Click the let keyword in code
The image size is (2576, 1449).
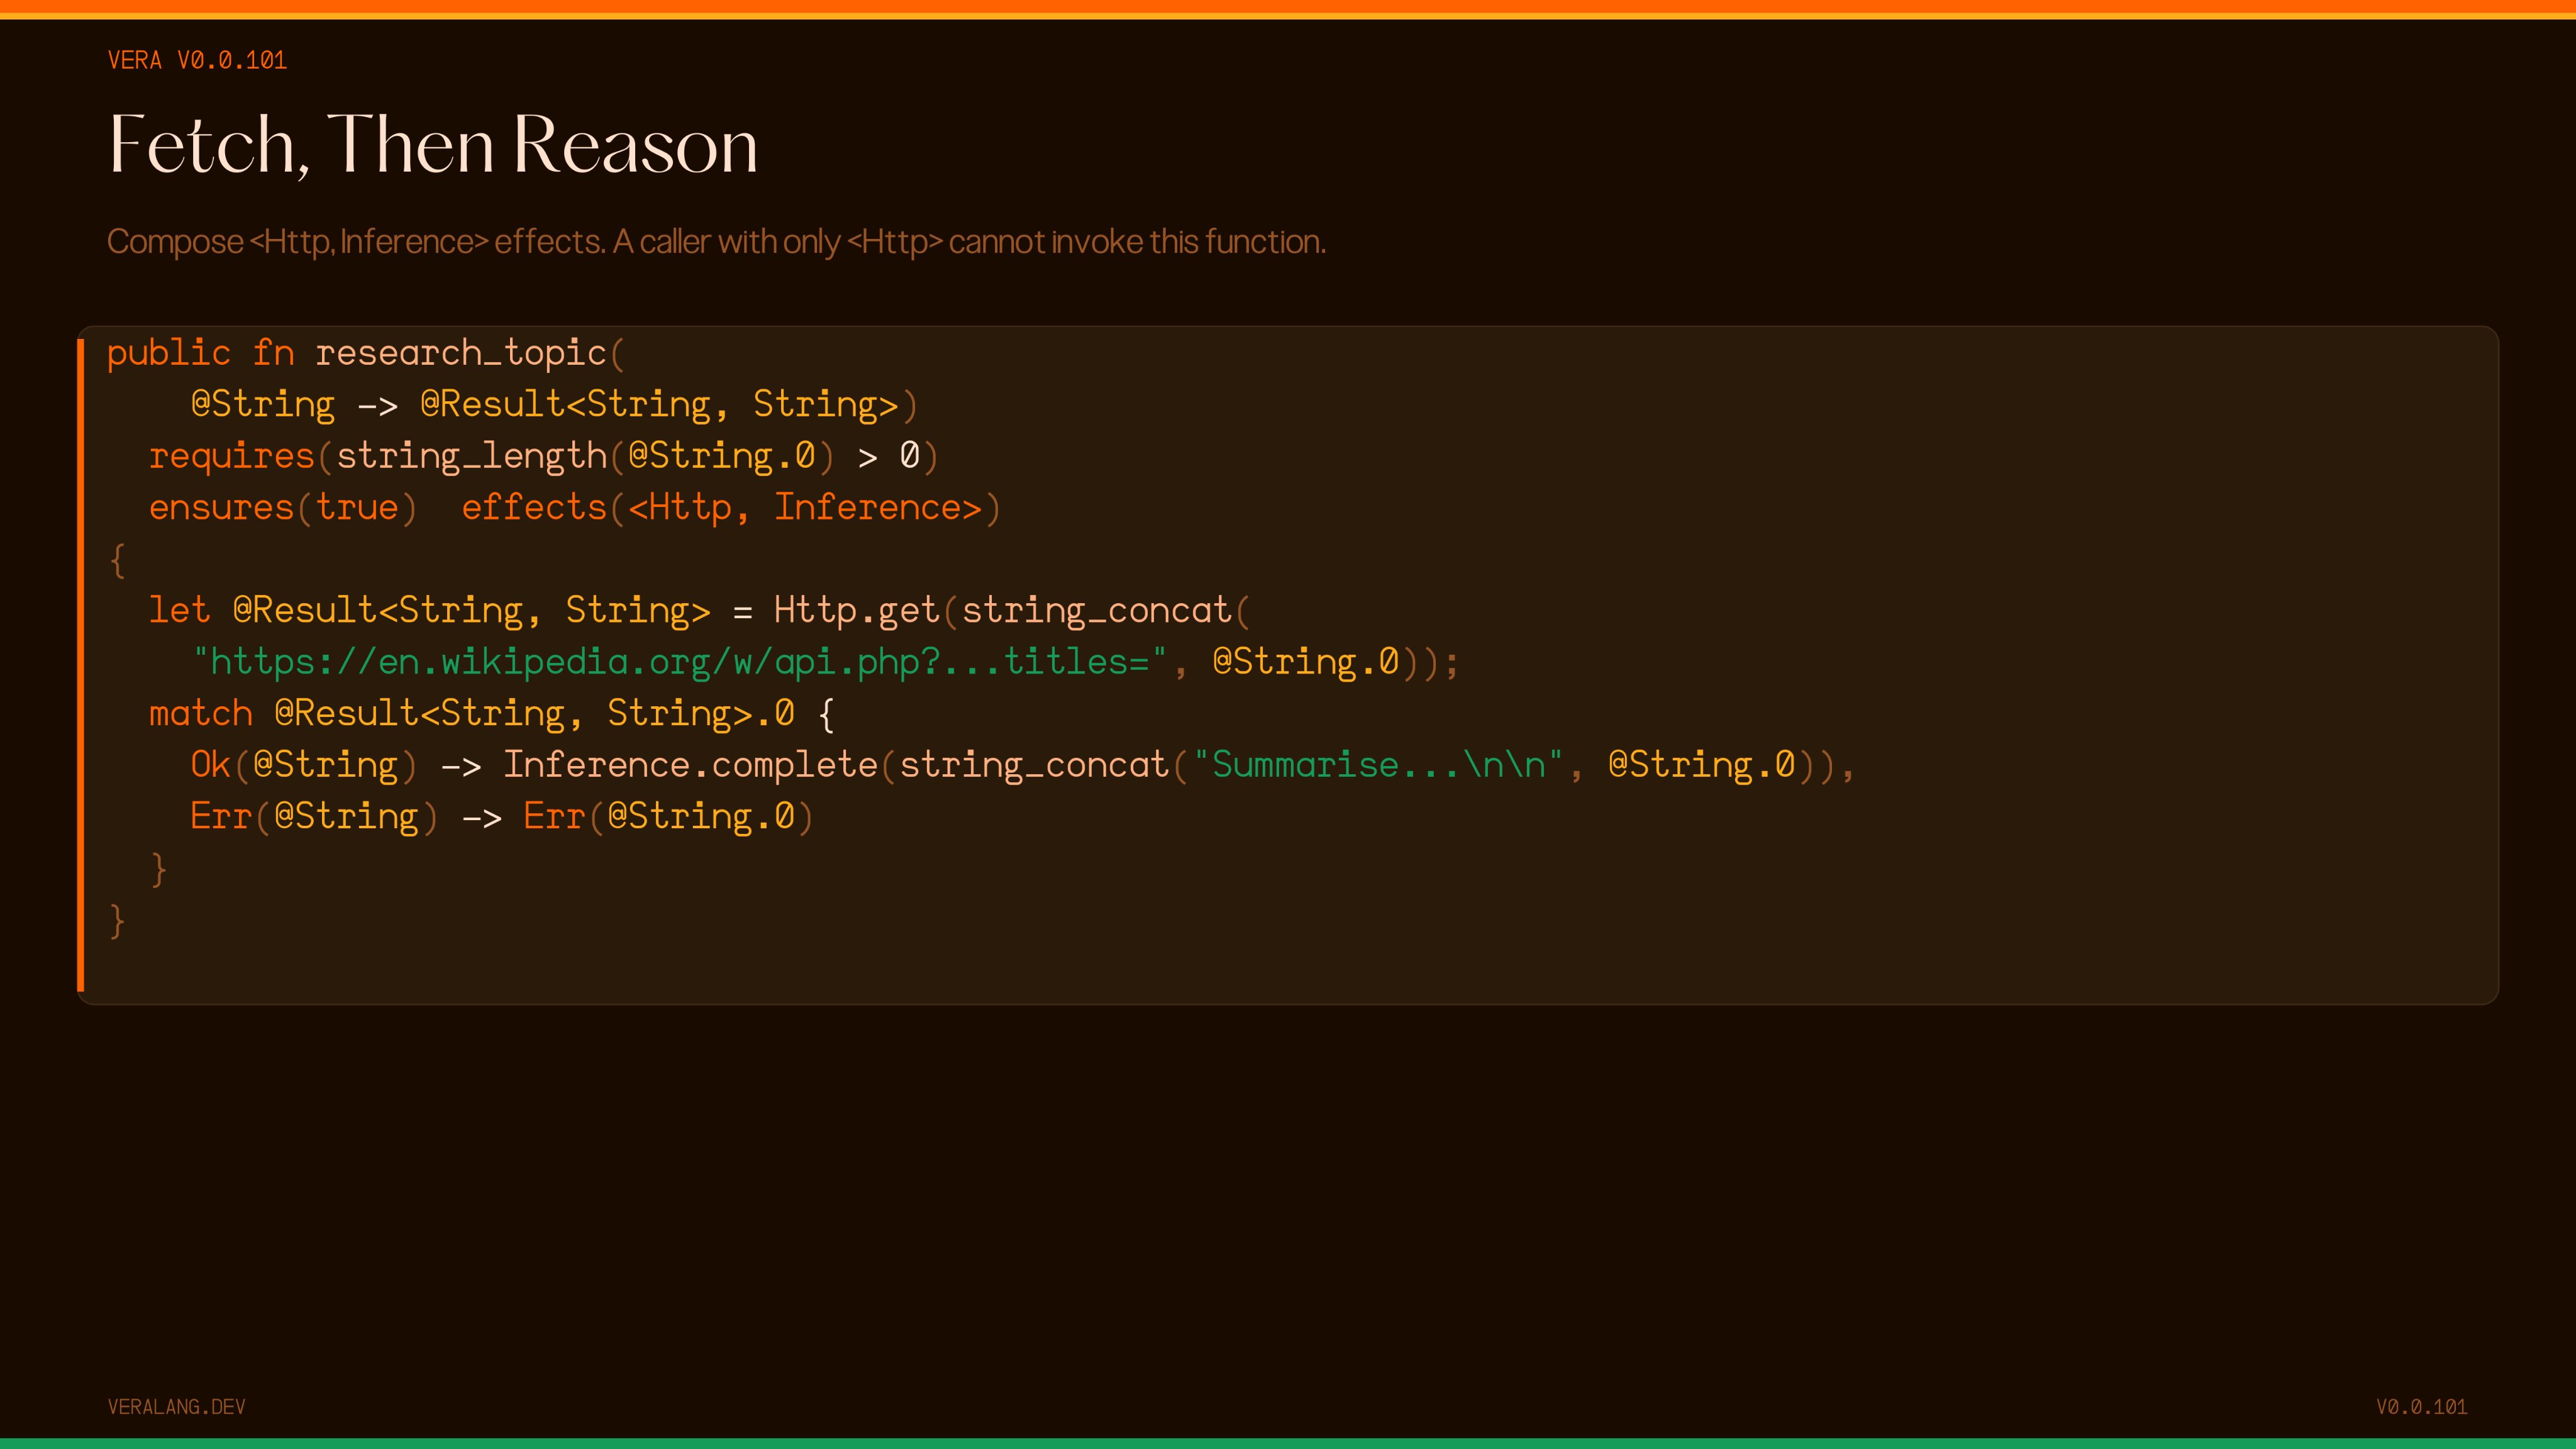click(x=179, y=610)
